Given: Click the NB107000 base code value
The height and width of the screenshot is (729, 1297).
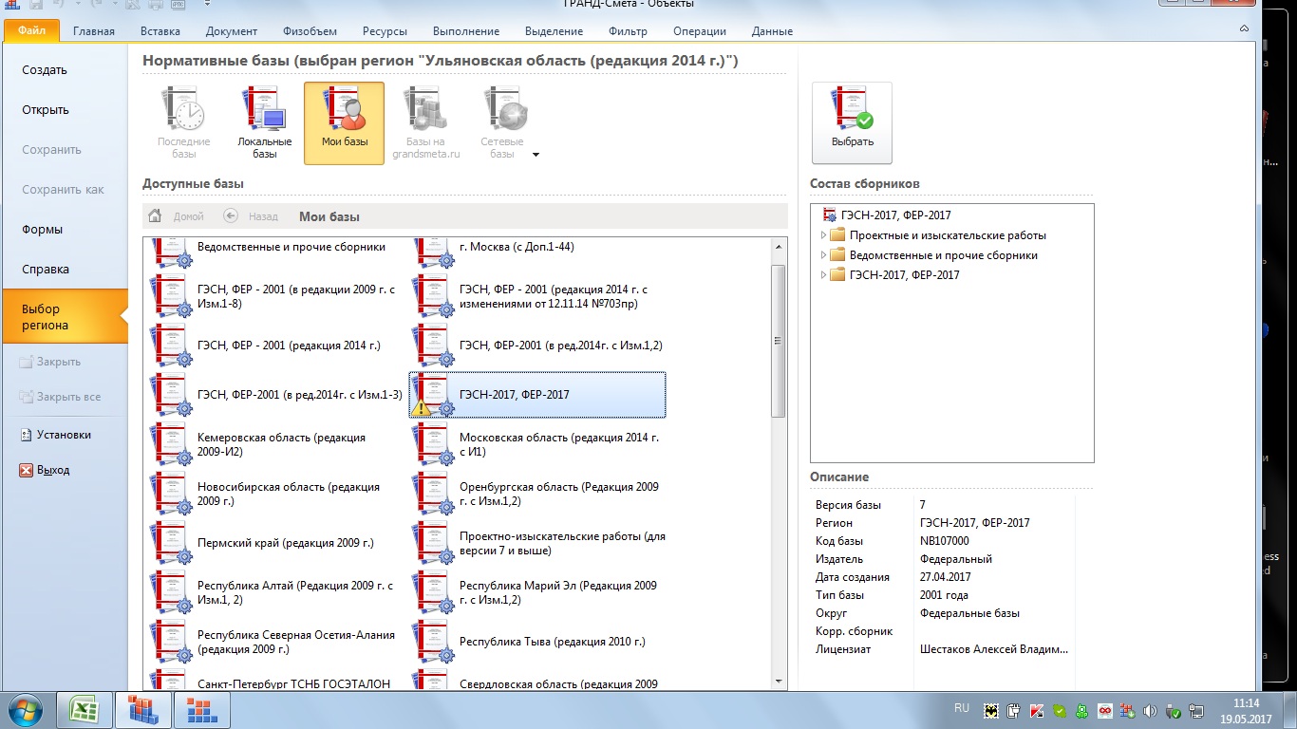Looking at the screenshot, I should pyautogui.click(x=944, y=541).
